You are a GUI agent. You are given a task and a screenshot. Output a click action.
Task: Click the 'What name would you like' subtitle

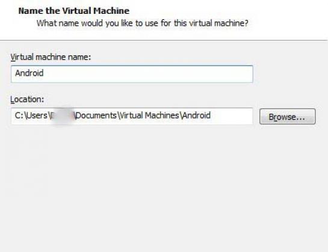[x=143, y=23]
